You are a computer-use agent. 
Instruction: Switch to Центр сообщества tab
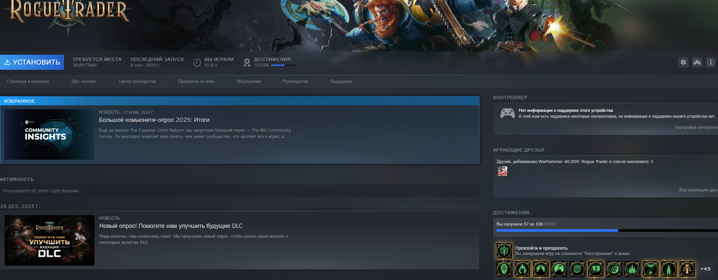(x=137, y=81)
